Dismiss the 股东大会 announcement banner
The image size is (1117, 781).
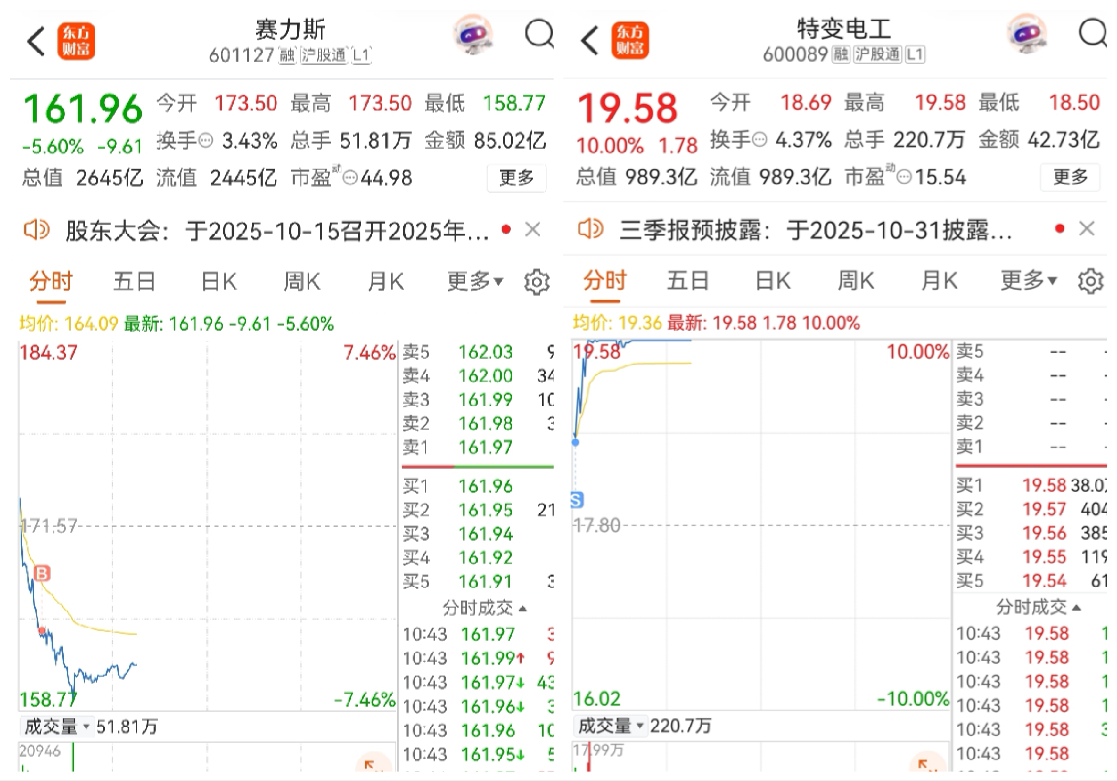pyautogui.click(x=533, y=229)
